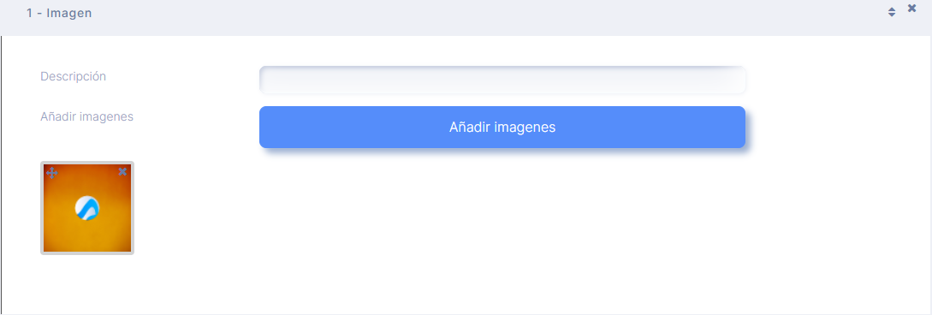
Task: Click the 'Añadir imagenes' label on the left
Action: point(86,117)
